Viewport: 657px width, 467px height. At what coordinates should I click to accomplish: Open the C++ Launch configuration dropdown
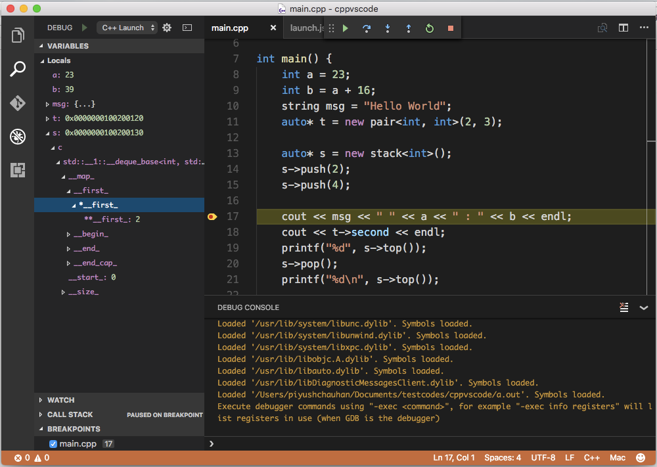[127, 28]
